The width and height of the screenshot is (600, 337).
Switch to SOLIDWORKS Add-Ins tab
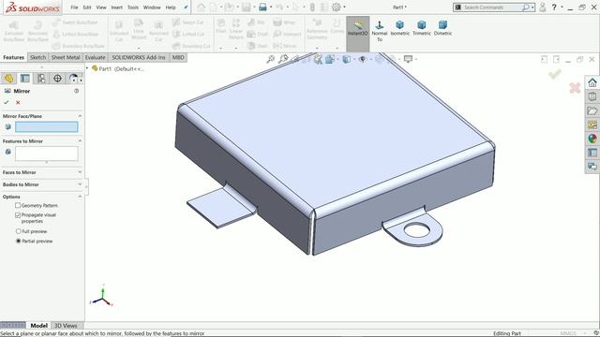139,57
